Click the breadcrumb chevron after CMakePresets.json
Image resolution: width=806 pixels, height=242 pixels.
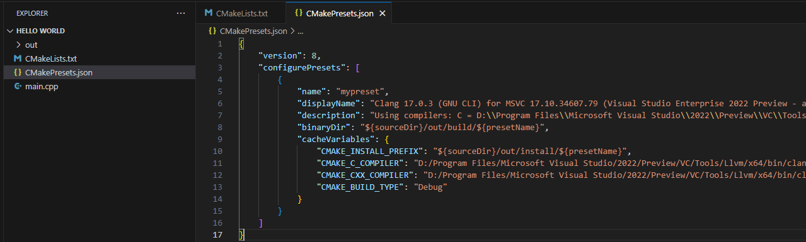click(292, 30)
